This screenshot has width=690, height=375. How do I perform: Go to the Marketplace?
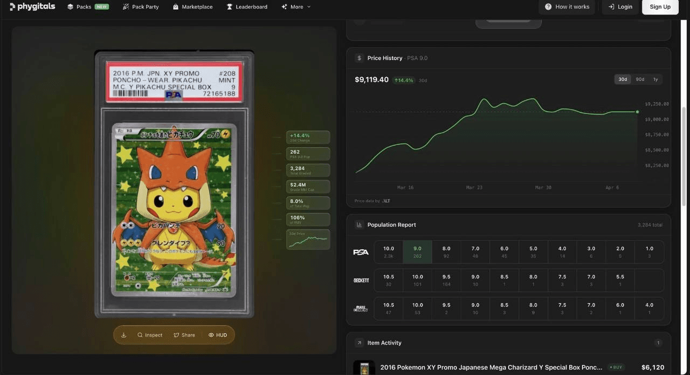pos(192,7)
